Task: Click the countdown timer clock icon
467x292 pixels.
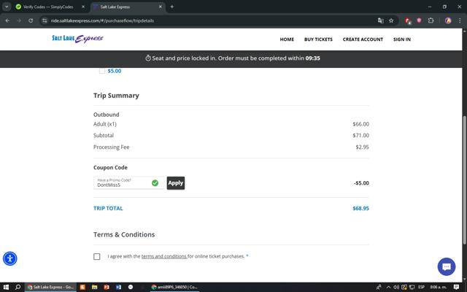Action: pyautogui.click(x=148, y=58)
